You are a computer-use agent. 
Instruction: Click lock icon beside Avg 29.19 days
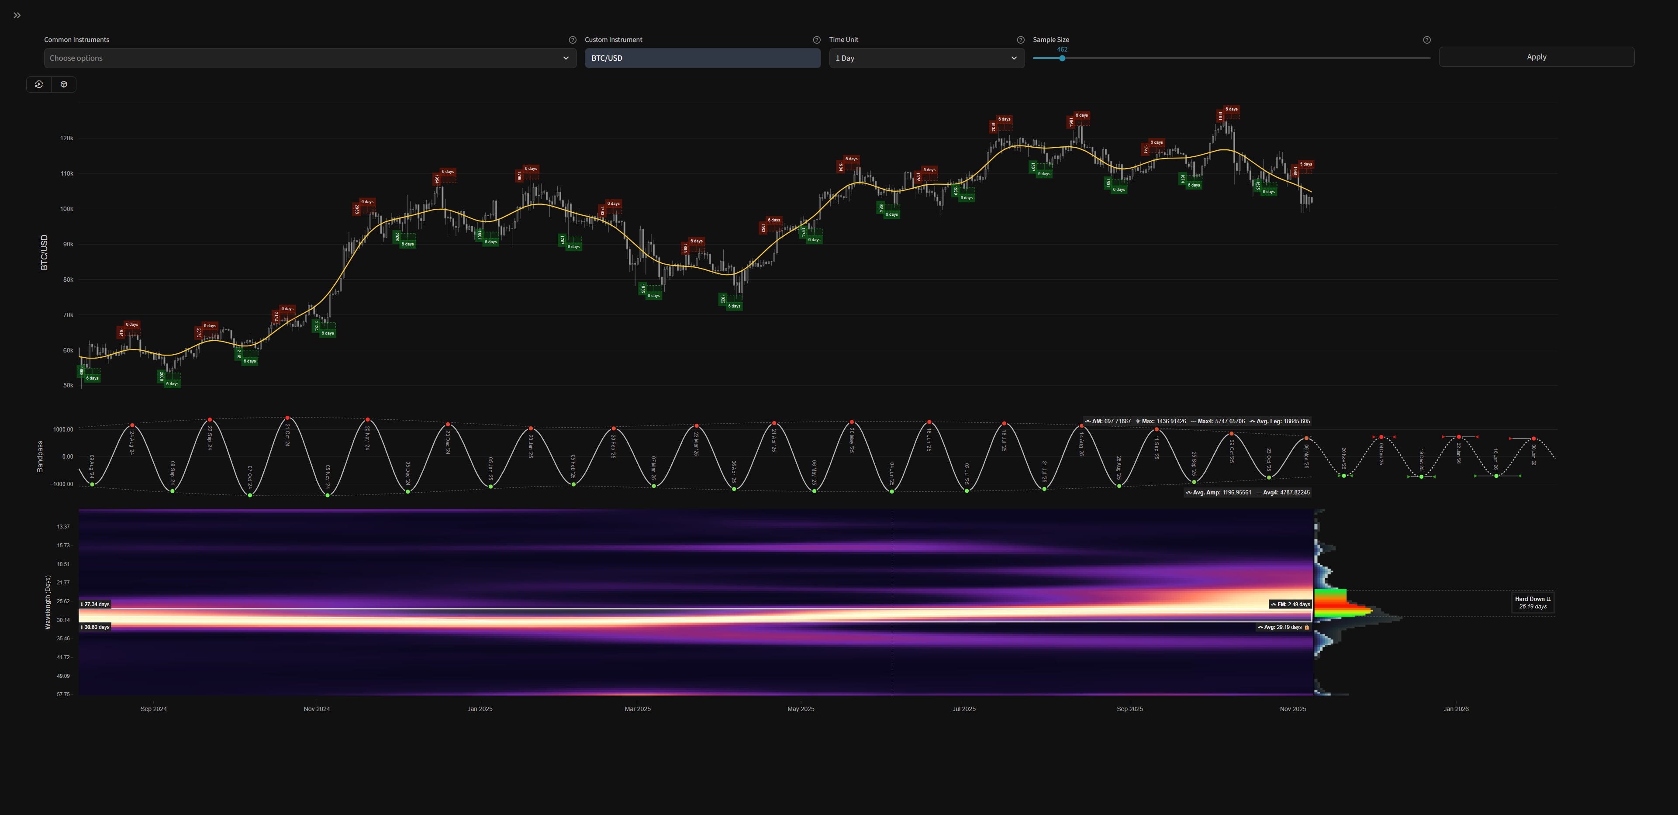1307,627
